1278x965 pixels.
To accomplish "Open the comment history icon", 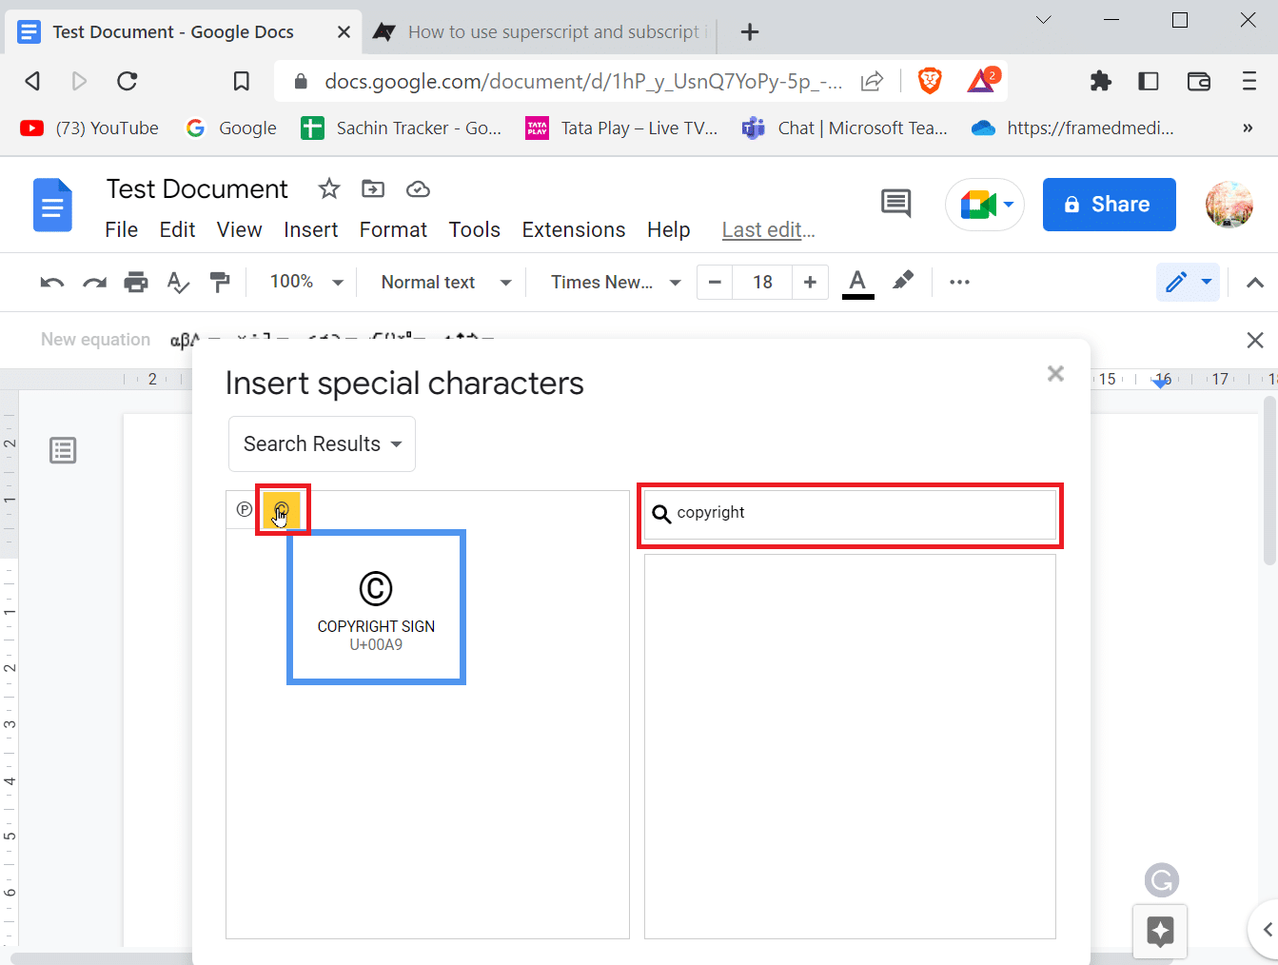I will [895, 203].
